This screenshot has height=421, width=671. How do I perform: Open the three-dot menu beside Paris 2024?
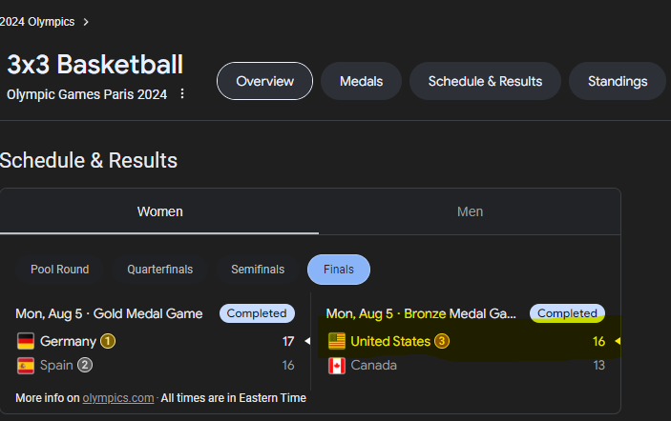182,93
